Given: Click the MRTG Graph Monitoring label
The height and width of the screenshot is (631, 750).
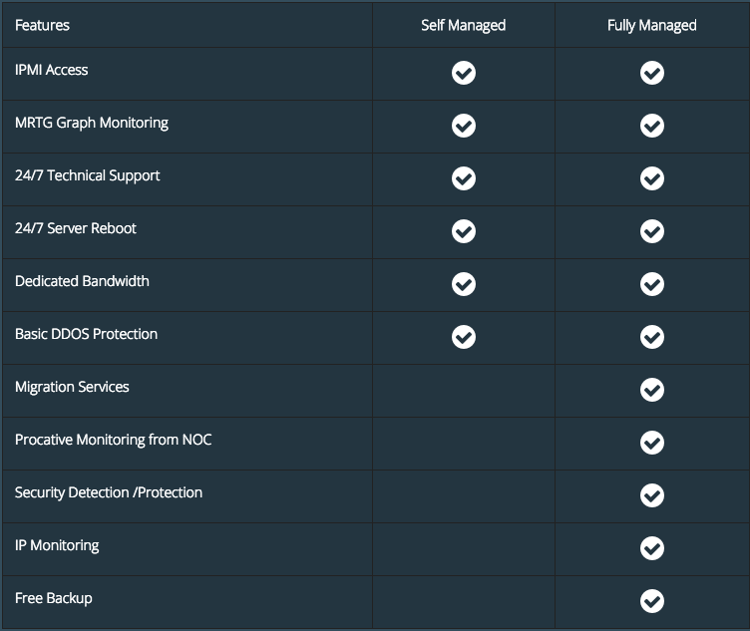Looking at the screenshot, I should (92, 123).
